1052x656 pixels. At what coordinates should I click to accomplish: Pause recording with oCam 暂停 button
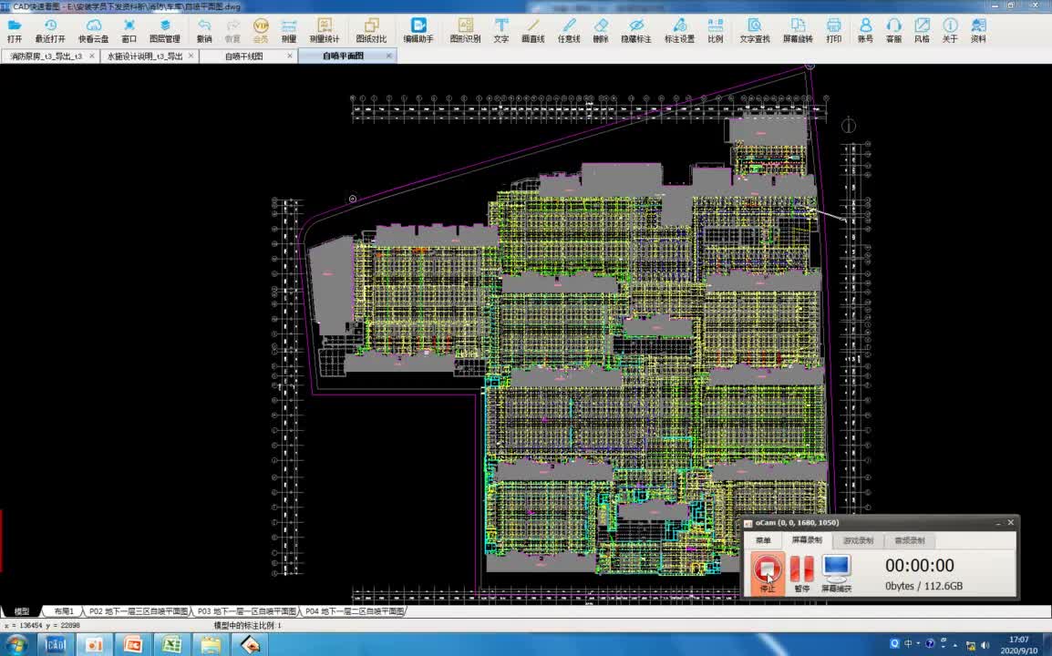[x=801, y=573]
